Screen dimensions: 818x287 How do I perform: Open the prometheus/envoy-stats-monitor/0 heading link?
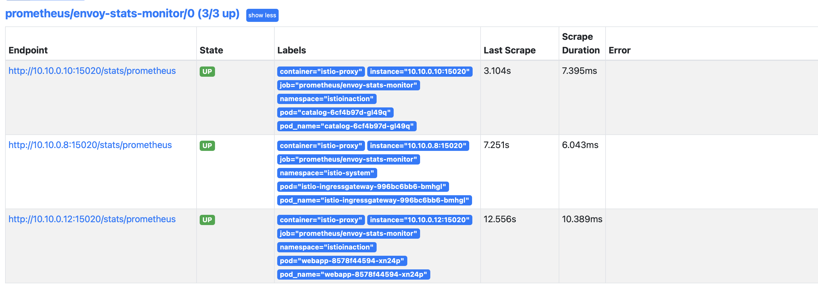[122, 14]
